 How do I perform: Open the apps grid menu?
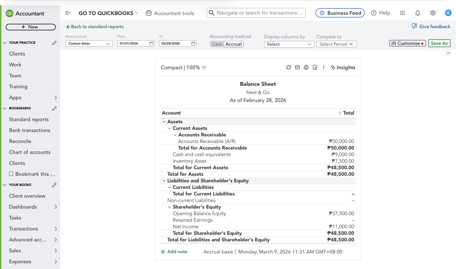tap(402, 13)
